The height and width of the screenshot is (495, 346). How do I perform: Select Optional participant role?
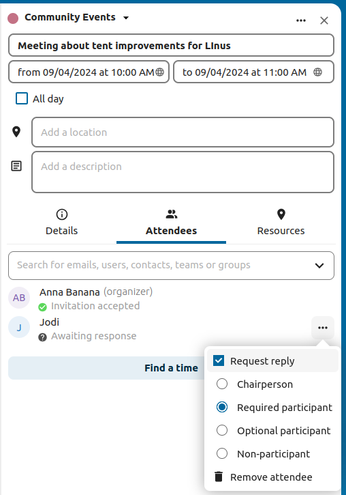pyautogui.click(x=222, y=430)
